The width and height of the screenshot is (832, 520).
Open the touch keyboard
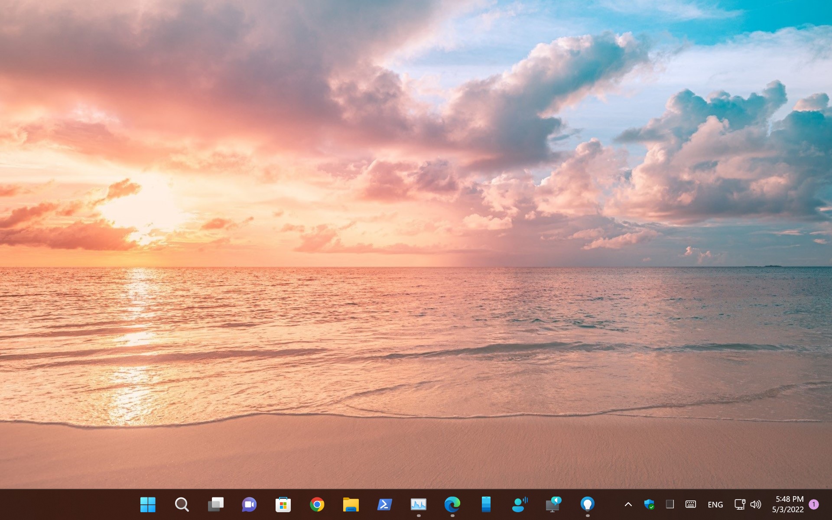coord(691,504)
